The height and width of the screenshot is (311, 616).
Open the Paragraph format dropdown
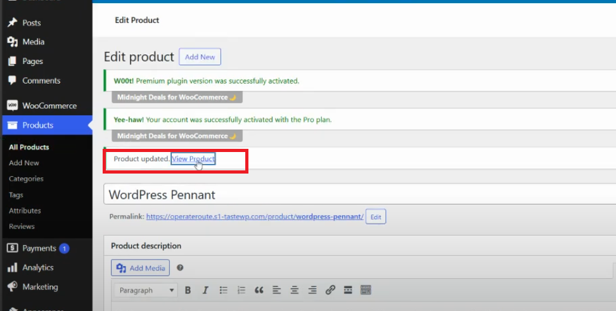[146, 290]
